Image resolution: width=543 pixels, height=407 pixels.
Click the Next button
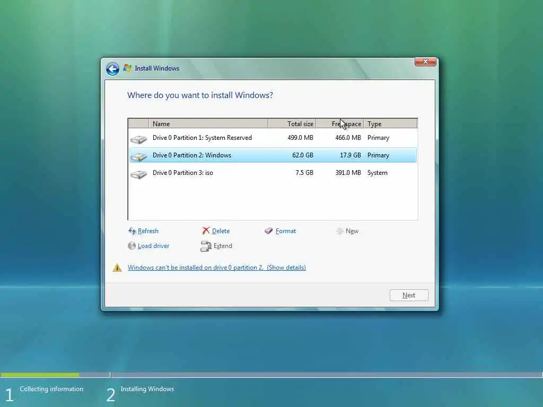(x=409, y=295)
